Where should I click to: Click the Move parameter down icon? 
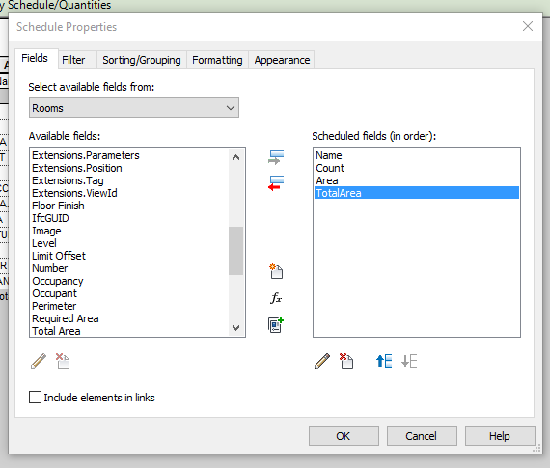click(x=409, y=361)
